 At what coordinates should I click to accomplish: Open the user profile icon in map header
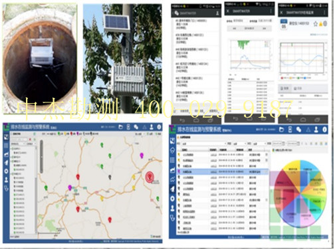[152, 127]
